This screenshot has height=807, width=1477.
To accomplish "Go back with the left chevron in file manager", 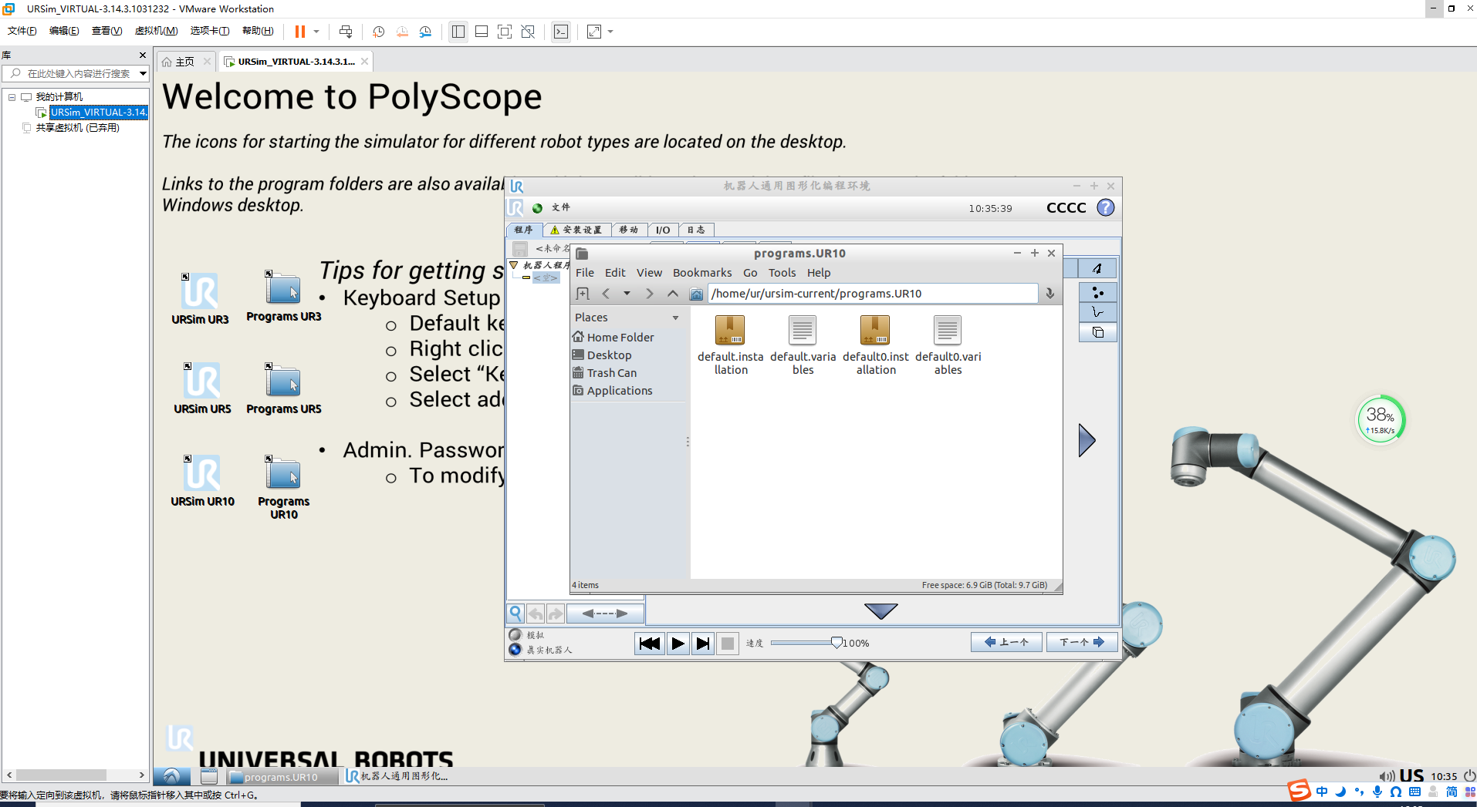I will (x=606, y=294).
